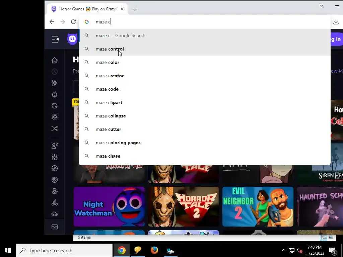Screen dimensions: 343x257
Task: Choose the 'maze clipart' suggestion
Action: (x=205, y=102)
